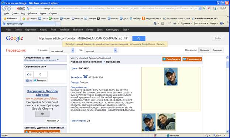The image size is (230, 138).
Task: Open the Карты favorites bar link
Action: [x=54, y=18]
